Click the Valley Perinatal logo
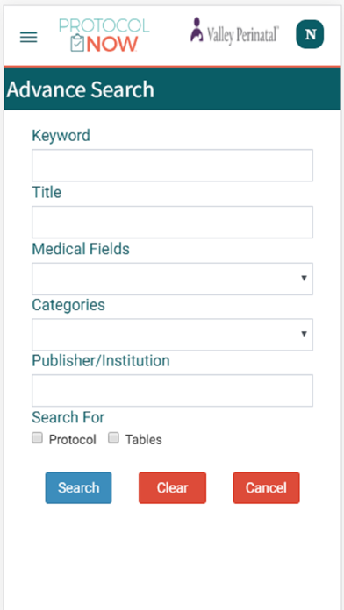Screen dimensions: 344x610 pos(234,32)
